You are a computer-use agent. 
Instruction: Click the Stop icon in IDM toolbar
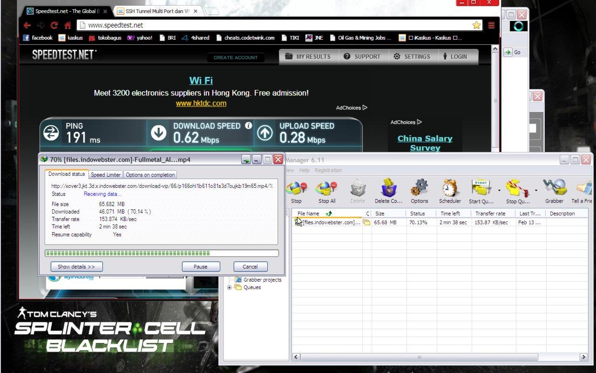(296, 189)
